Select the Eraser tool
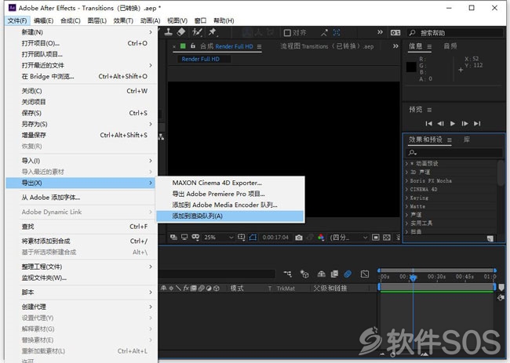The width and height of the screenshot is (510, 363). [181, 32]
